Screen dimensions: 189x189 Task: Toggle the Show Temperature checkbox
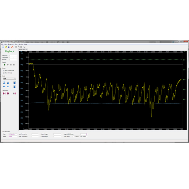4,70
